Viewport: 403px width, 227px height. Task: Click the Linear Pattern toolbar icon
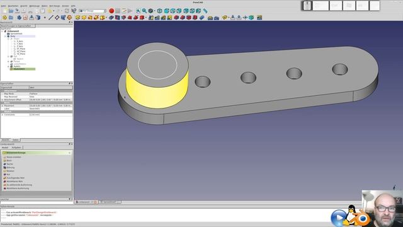(x=157, y=18)
